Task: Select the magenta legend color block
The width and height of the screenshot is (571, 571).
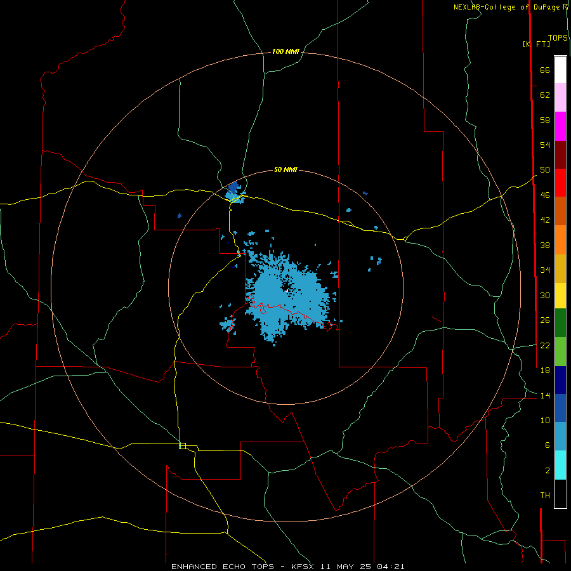Action: click(560, 126)
